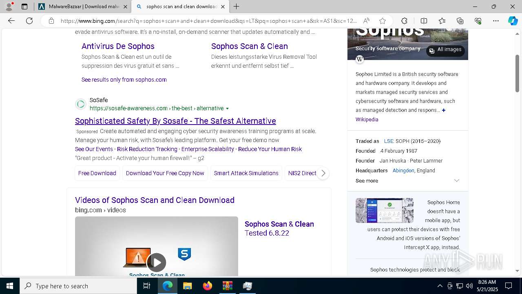522x294 pixels.
Task: Open the Abingdon headquarters link
Action: point(403,171)
